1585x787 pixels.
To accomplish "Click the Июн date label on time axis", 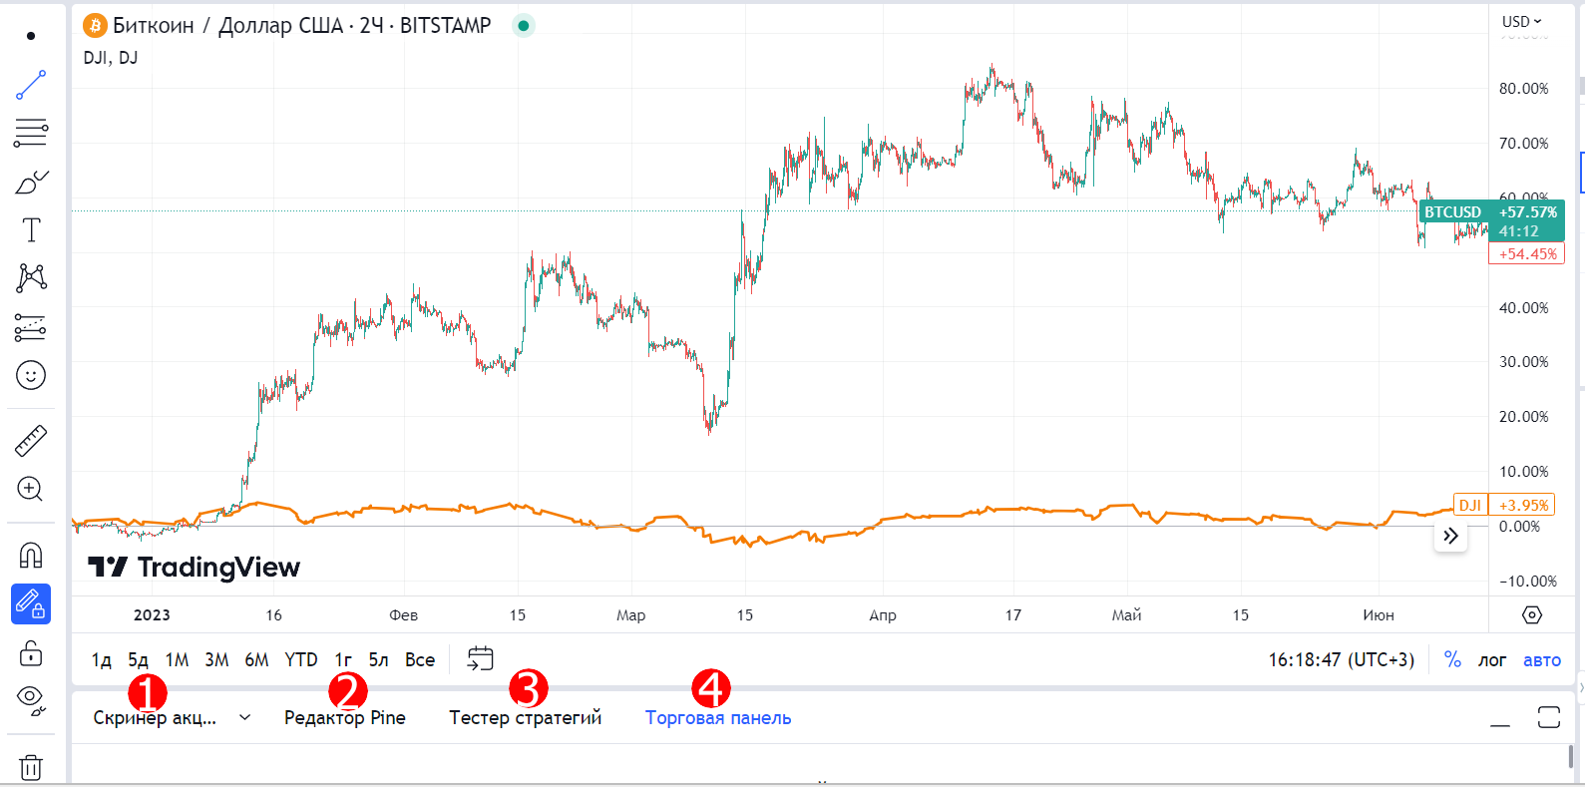I will tap(1379, 614).
